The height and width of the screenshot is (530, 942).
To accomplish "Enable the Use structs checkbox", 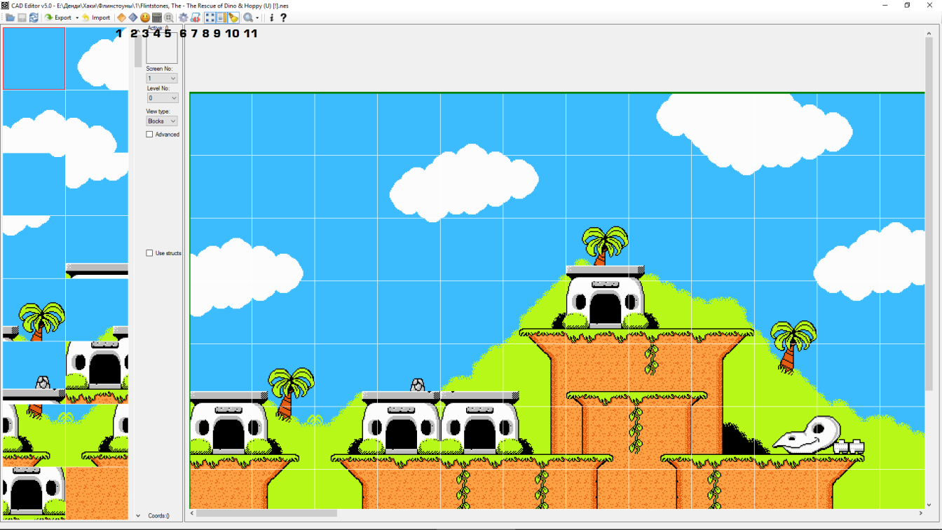I will 149,253.
